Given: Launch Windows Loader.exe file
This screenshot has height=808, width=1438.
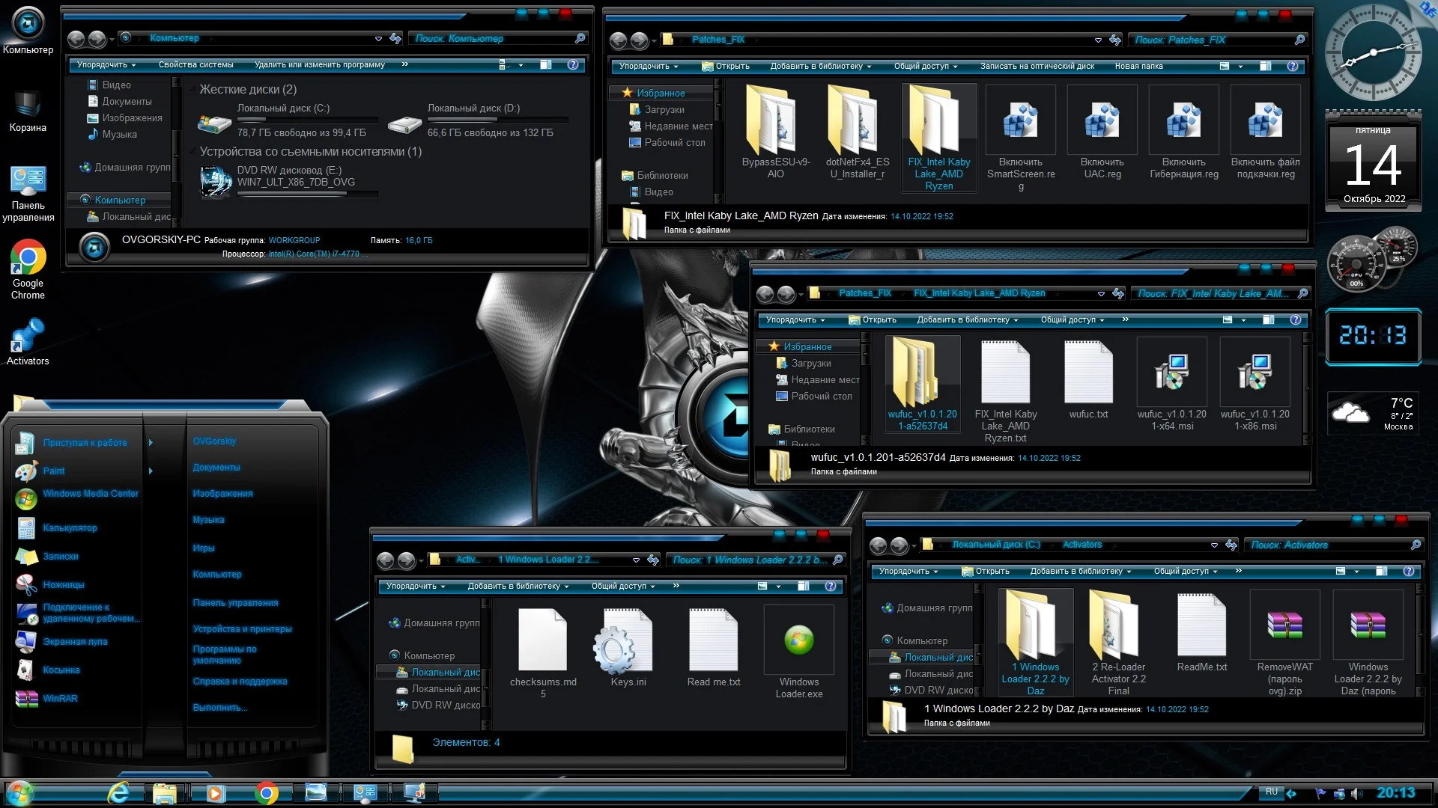Looking at the screenshot, I should tap(798, 641).
